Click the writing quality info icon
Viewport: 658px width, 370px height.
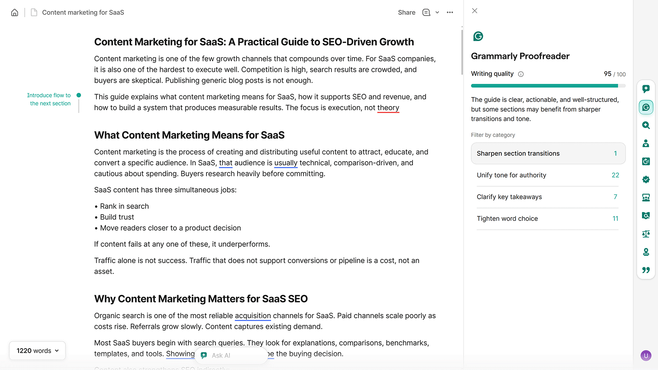pos(521,74)
